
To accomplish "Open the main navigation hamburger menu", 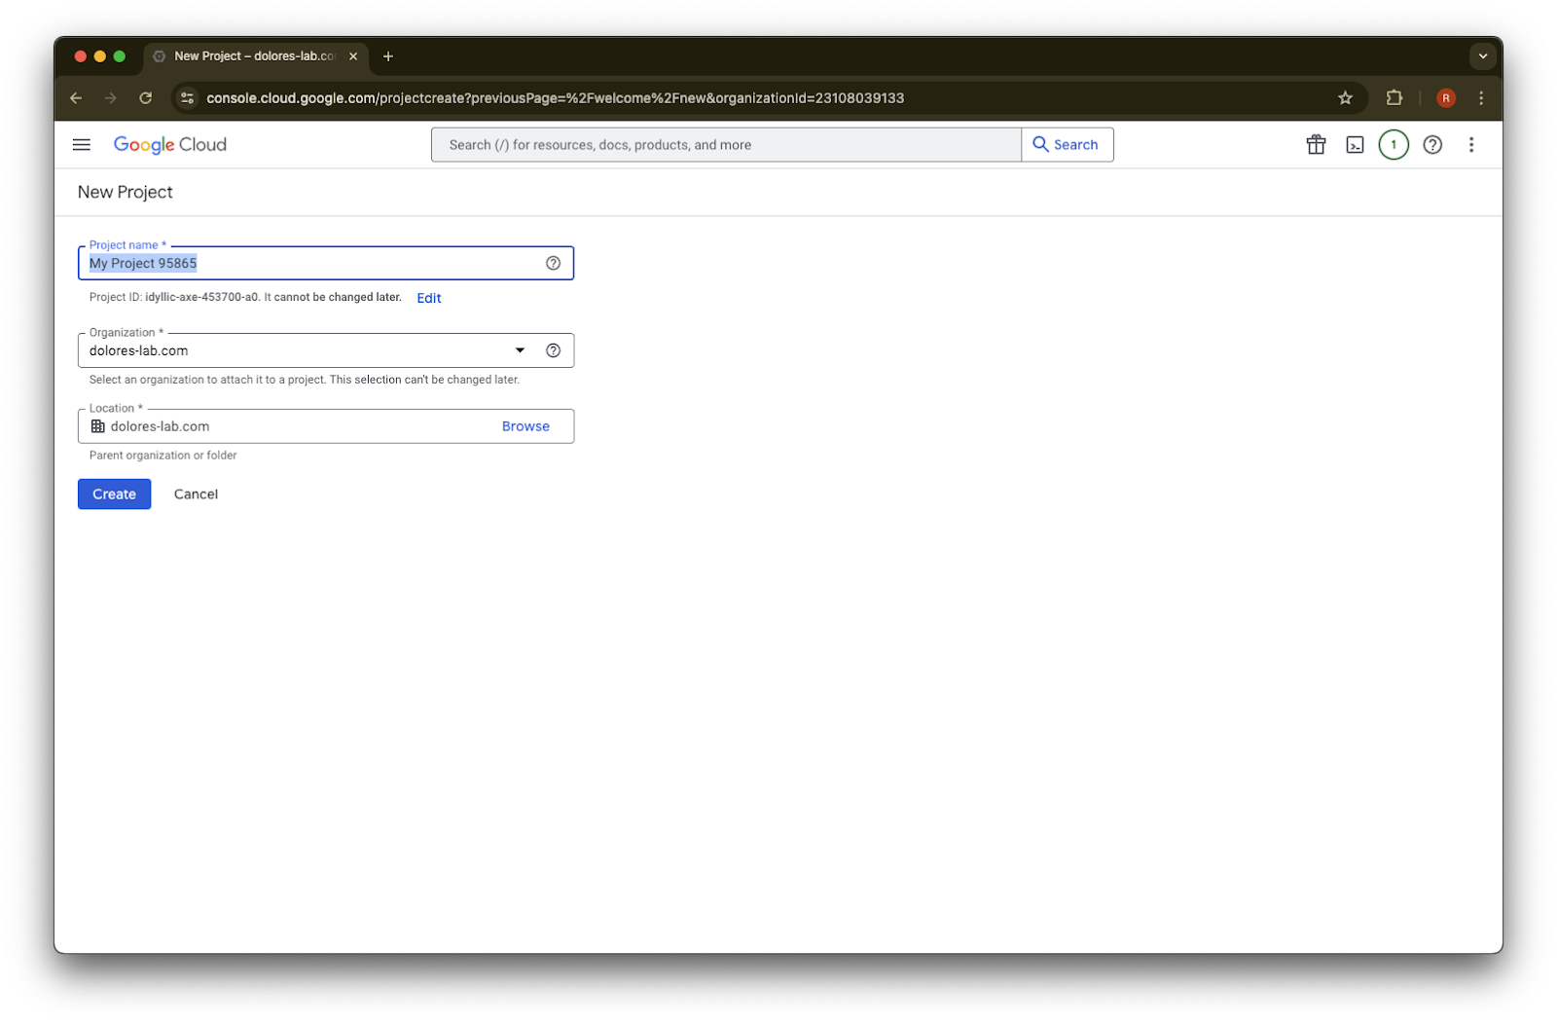I will tap(82, 145).
